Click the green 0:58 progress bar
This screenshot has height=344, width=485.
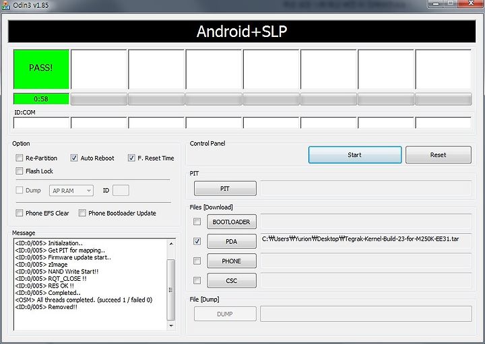click(41, 99)
